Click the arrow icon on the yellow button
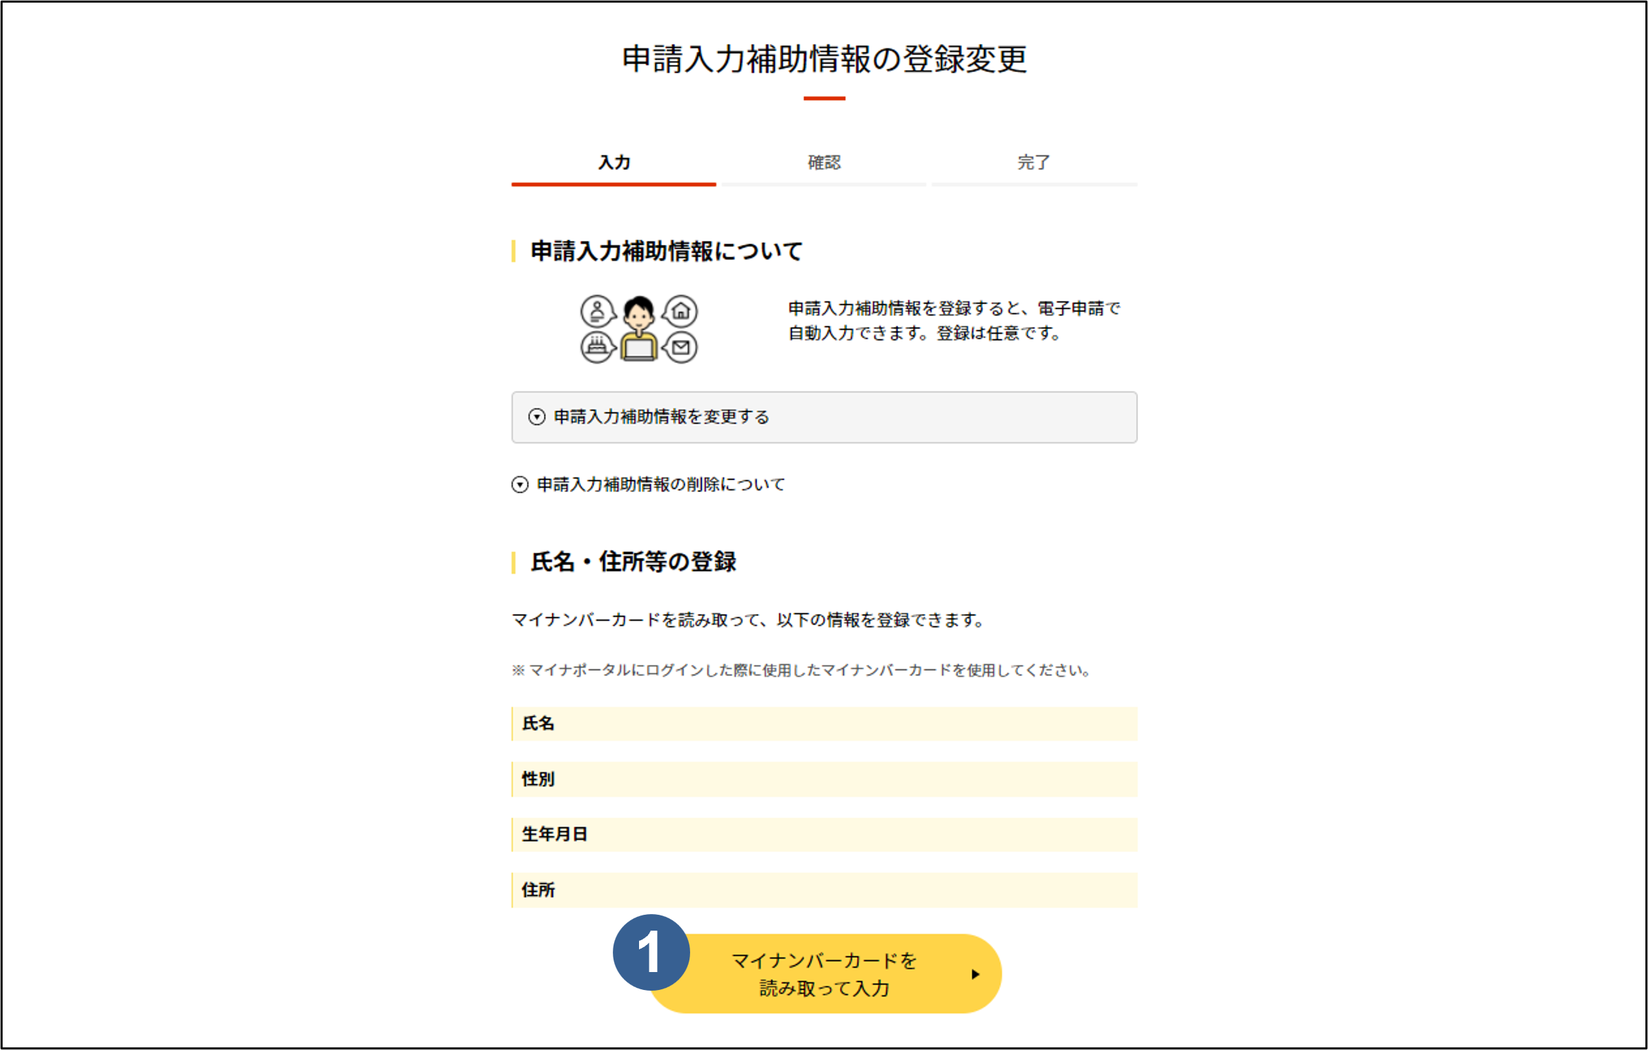The width and height of the screenshot is (1648, 1050). [x=975, y=974]
